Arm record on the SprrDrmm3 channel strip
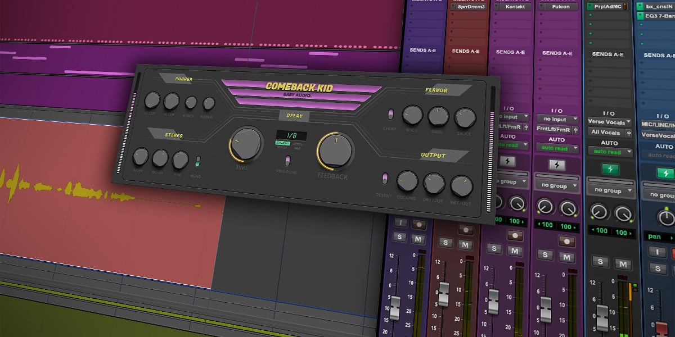Viewport: 675px width, 337px height. click(x=465, y=230)
